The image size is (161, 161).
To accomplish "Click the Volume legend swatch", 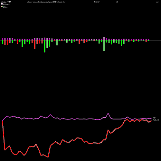I will click(x=2, y=4).
